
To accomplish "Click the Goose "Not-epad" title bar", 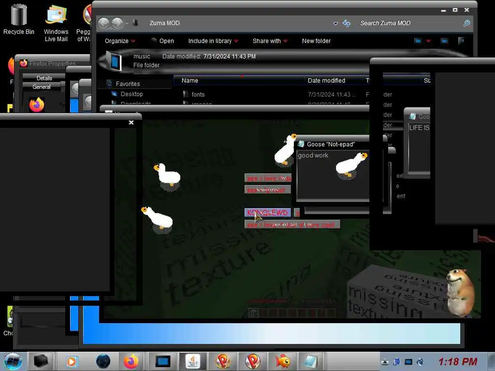I will 333,144.
